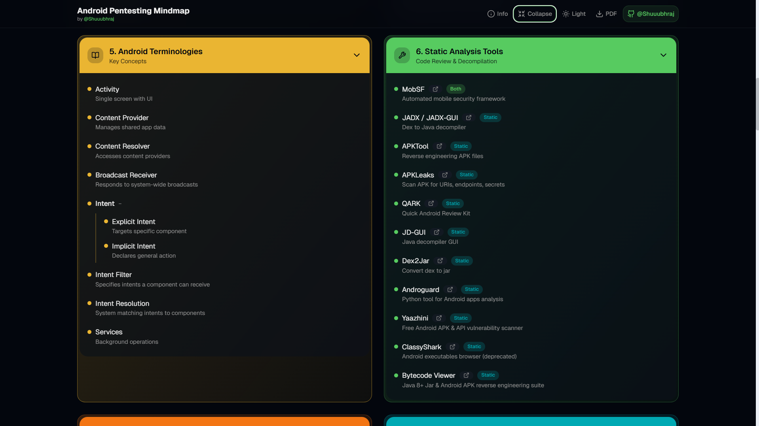Open JD-GUI external link icon
Image resolution: width=759 pixels, height=426 pixels.
[x=436, y=232]
